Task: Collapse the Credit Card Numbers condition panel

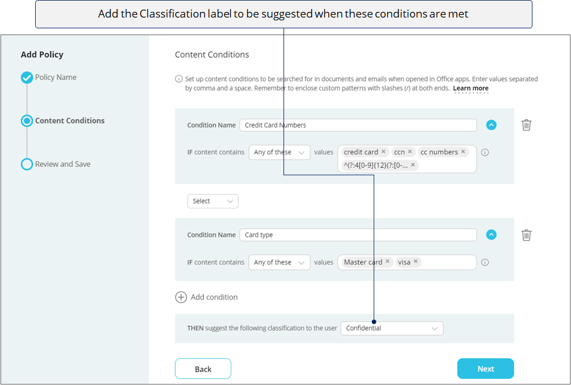Action: (491, 125)
